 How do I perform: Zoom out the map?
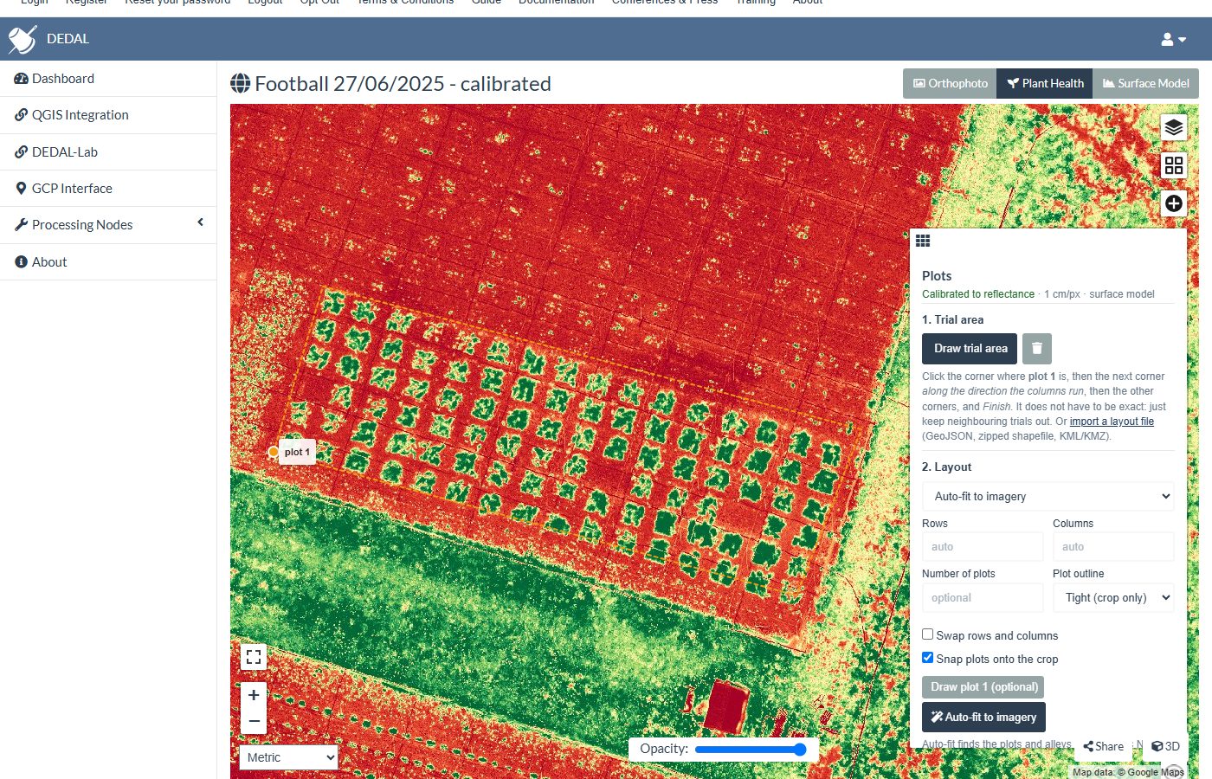(x=254, y=721)
